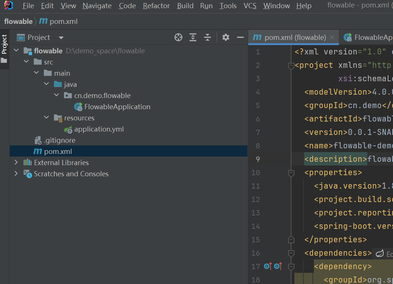Open the View menu
The height and width of the screenshot is (284, 393).
coord(68,6)
